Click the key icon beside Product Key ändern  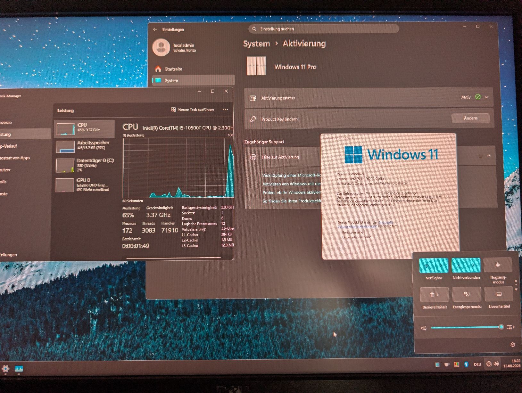pos(253,119)
